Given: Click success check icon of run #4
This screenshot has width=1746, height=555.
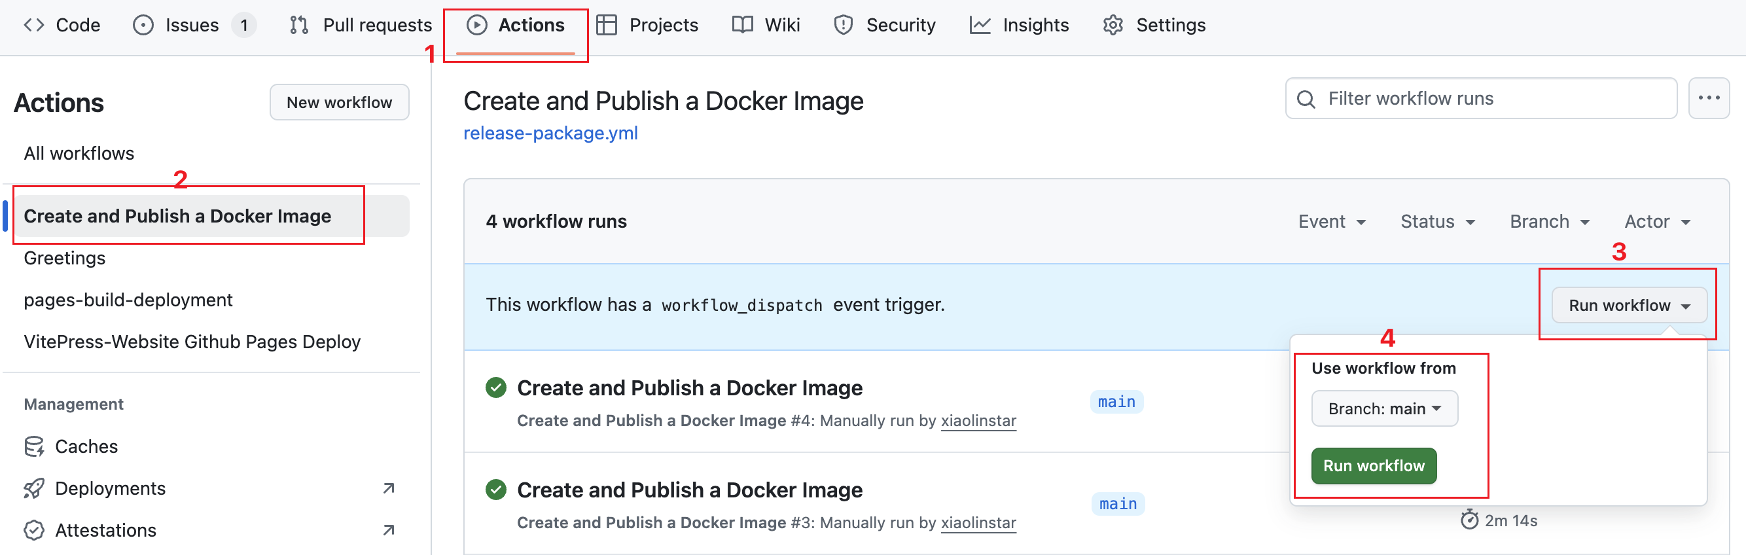Looking at the screenshot, I should [496, 387].
